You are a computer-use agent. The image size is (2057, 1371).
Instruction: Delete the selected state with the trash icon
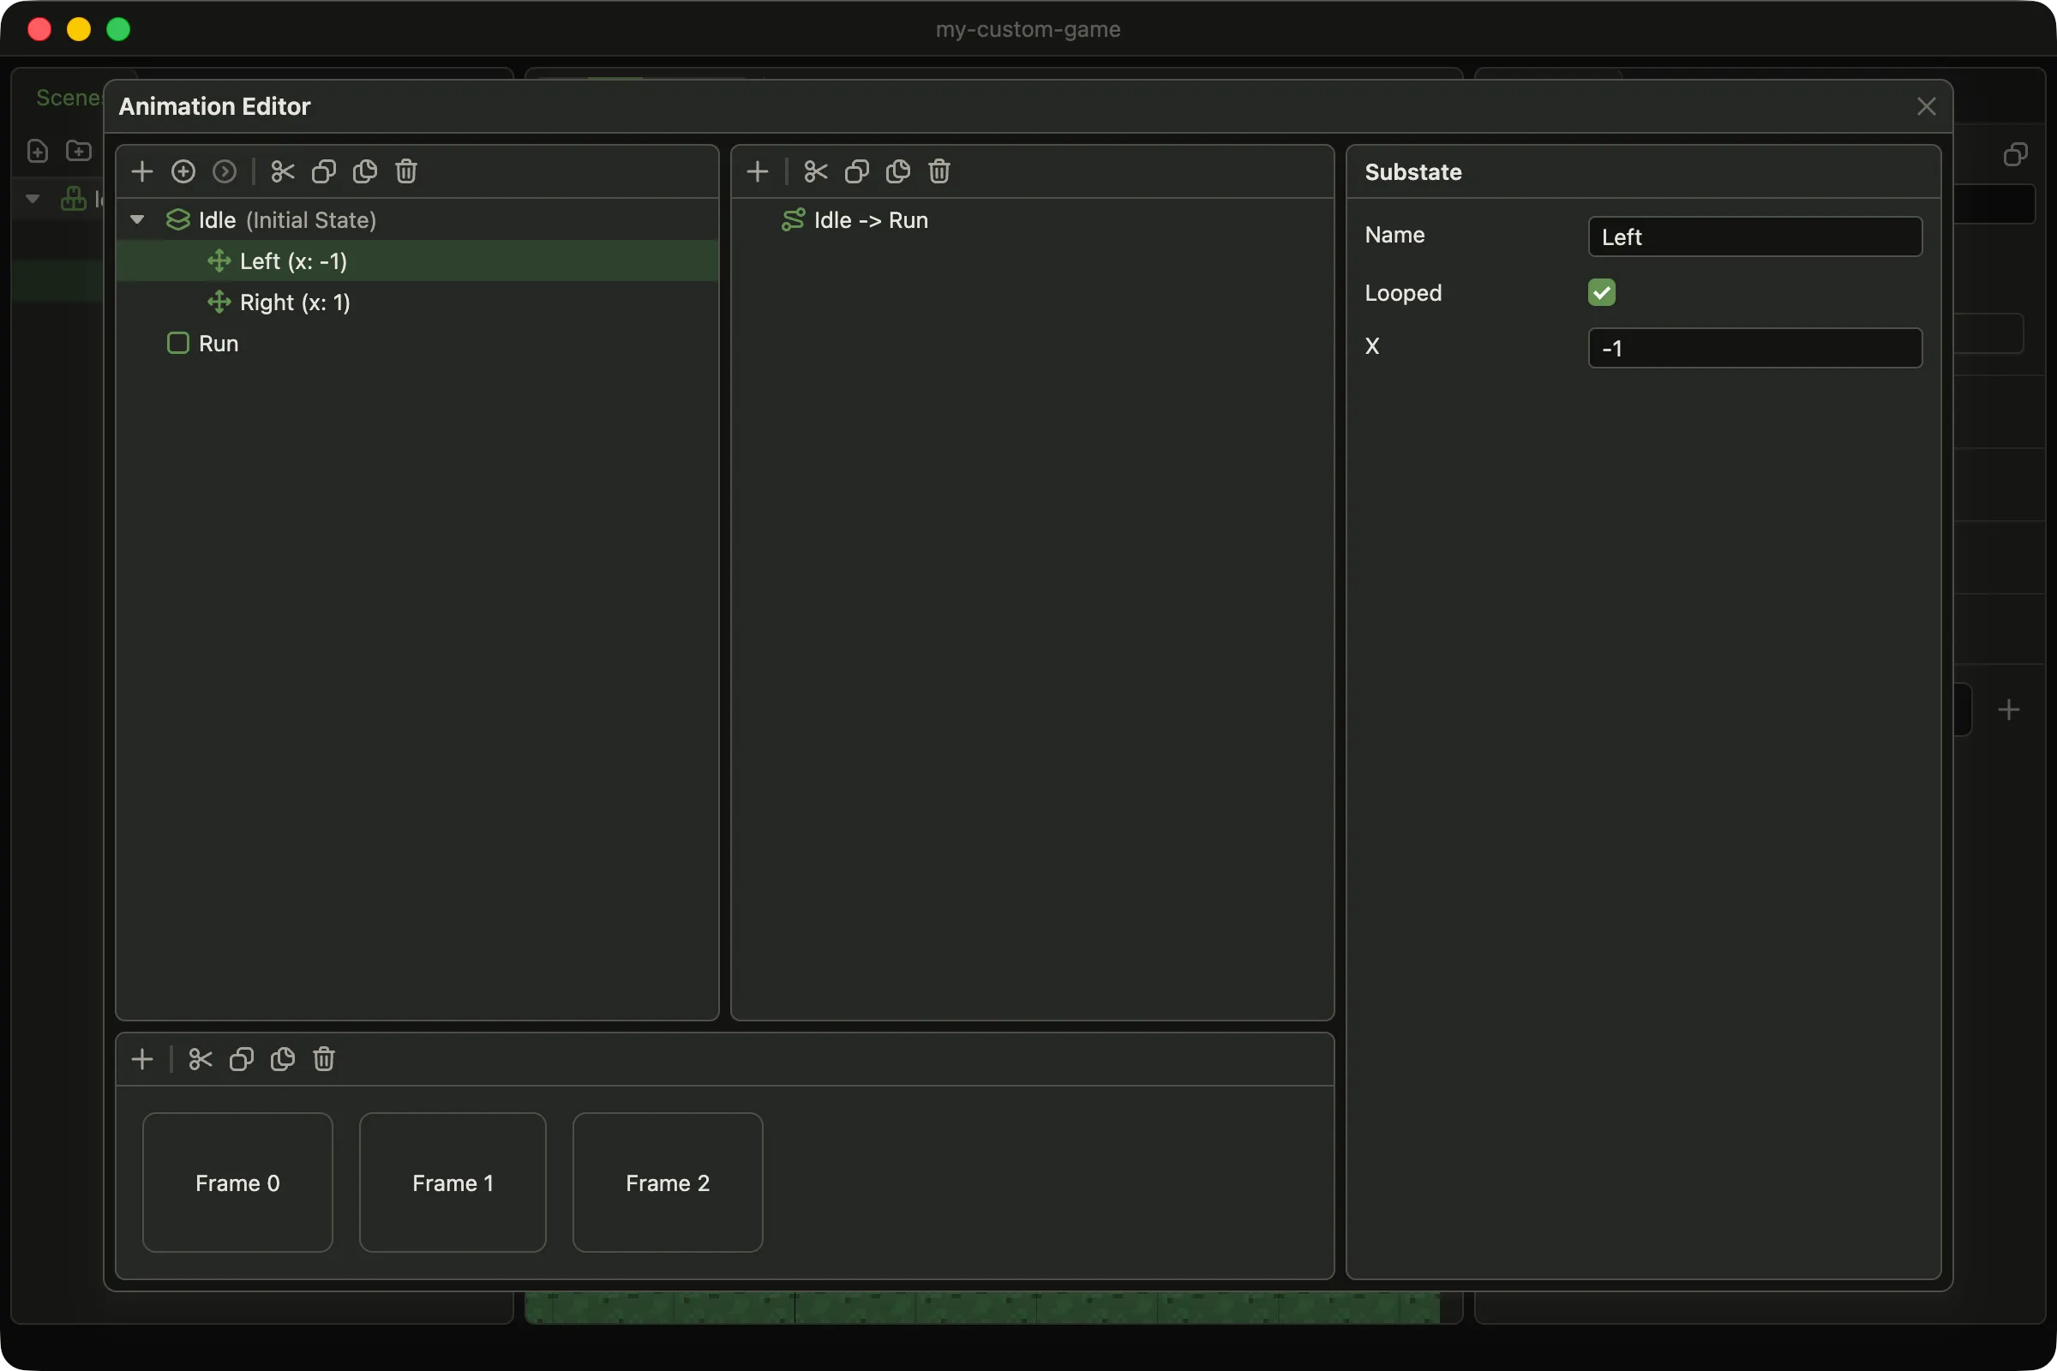point(405,171)
